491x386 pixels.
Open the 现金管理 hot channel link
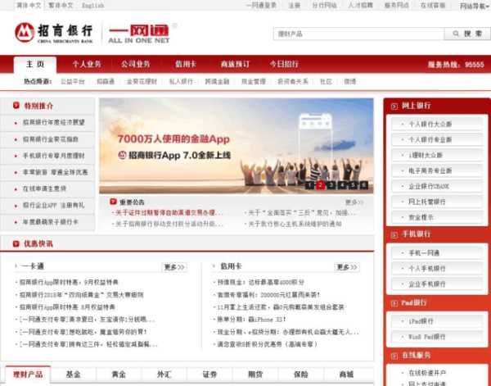pyautogui.click(x=254, y=81)
